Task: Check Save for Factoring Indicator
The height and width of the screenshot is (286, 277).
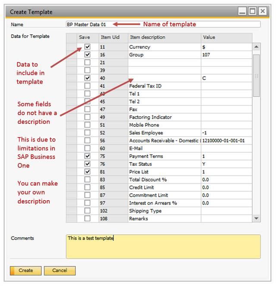Action: point(88,117)
